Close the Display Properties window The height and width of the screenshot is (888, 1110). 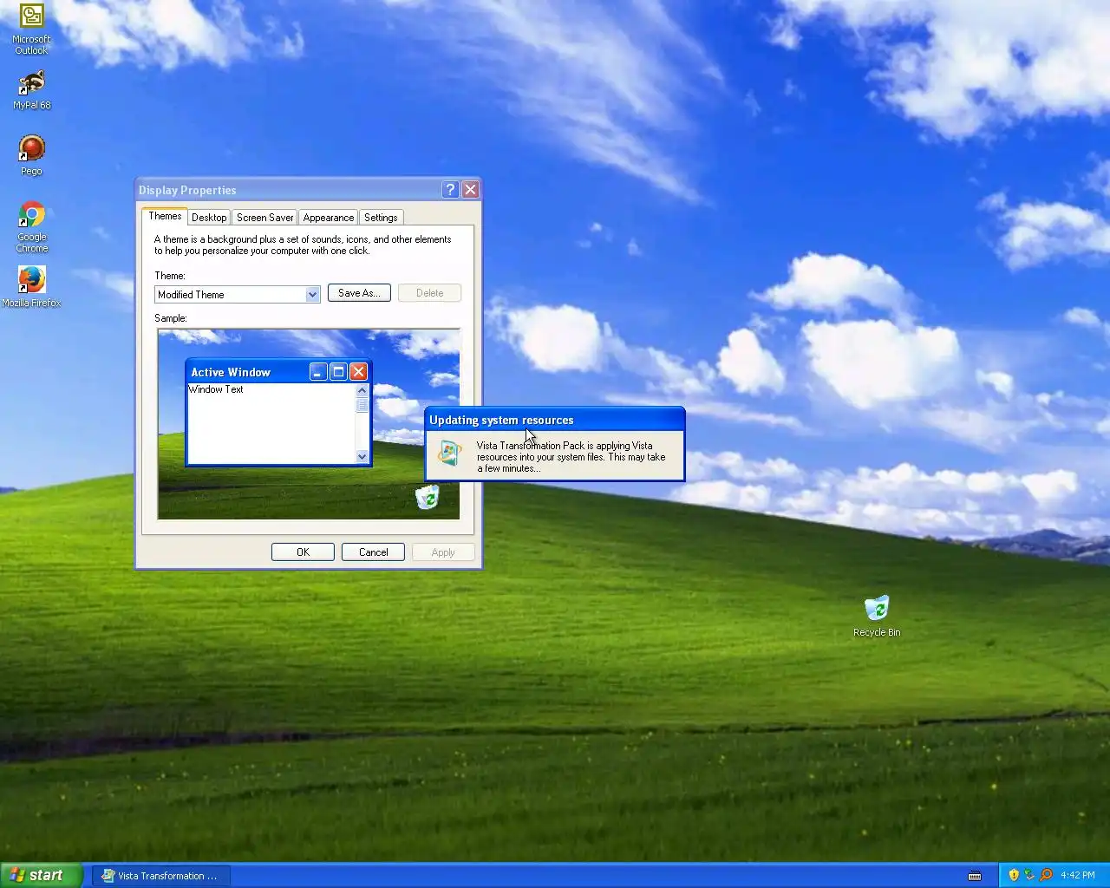pos(471,190)
